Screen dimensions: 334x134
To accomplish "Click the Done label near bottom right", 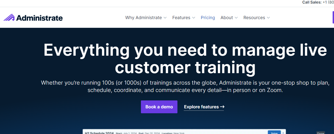I will [x=321, y=133].
